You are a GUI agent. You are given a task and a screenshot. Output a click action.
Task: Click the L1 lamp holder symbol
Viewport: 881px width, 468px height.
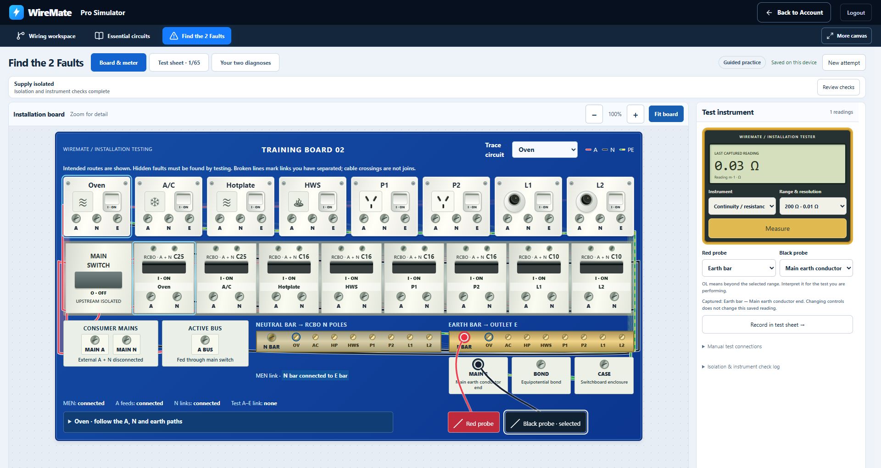click(x=514, y=200)
